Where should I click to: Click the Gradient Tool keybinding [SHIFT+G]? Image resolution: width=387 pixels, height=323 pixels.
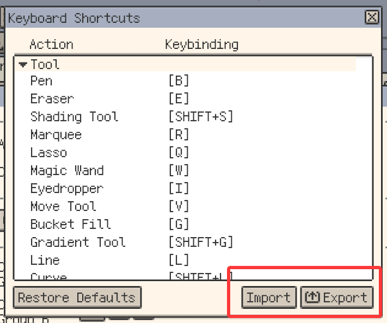[x=200, y=243]
